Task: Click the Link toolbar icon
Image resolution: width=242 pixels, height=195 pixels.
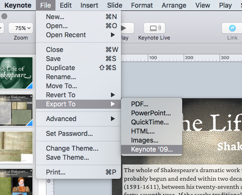Action: click(232, 28)
